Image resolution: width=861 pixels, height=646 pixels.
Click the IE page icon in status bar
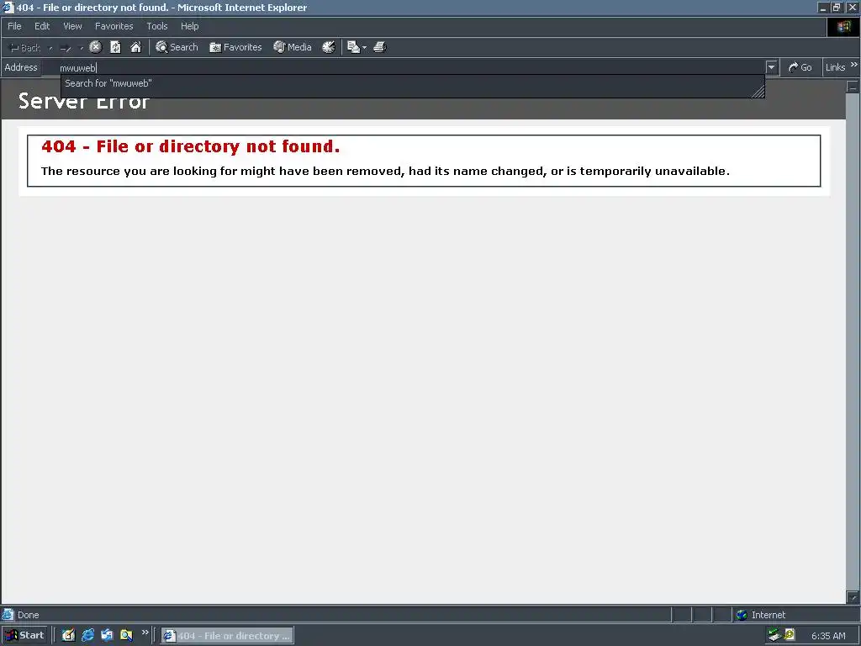(7, 615)
